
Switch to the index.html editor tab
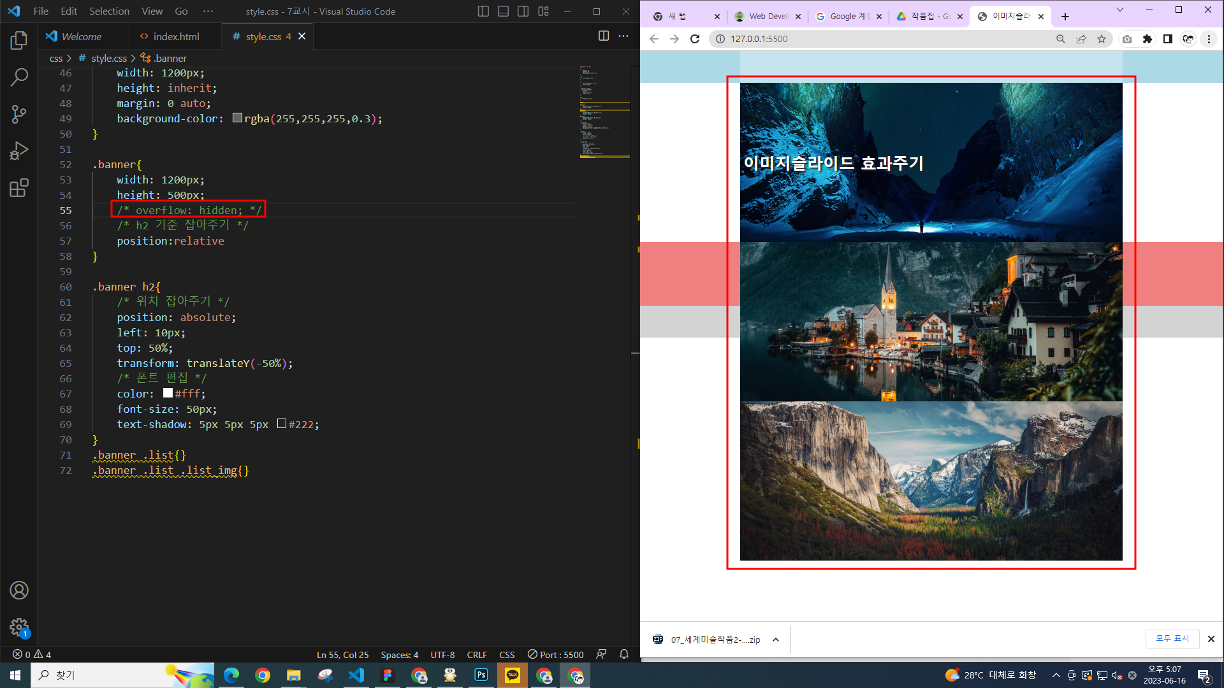(175, 36)
